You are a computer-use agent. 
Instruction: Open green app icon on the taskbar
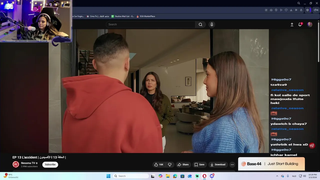point(197,176)
